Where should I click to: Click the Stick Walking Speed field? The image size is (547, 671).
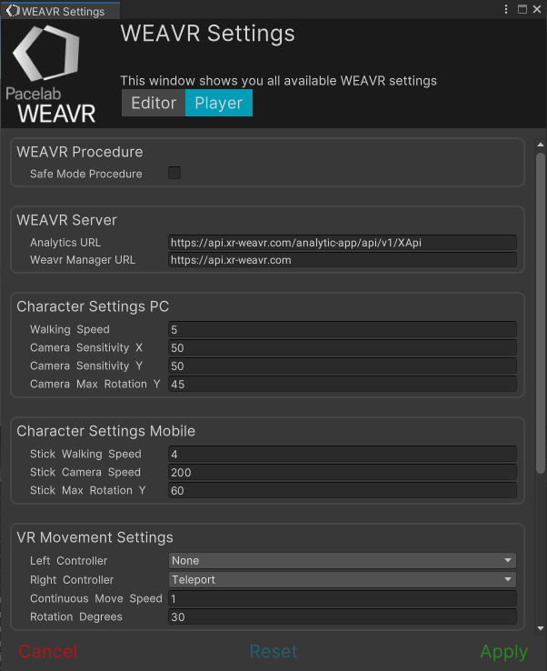click(343, 454)
